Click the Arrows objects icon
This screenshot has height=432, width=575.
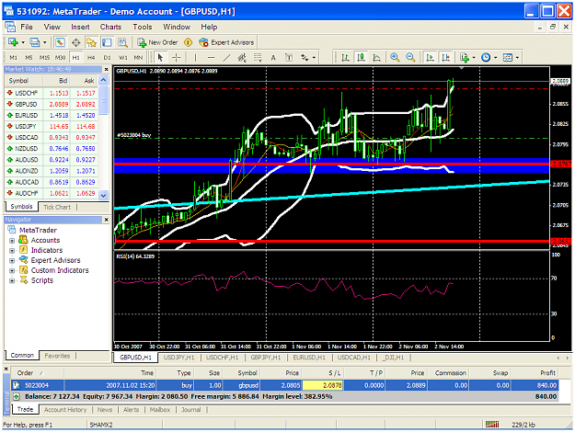(x=305, y=58)
